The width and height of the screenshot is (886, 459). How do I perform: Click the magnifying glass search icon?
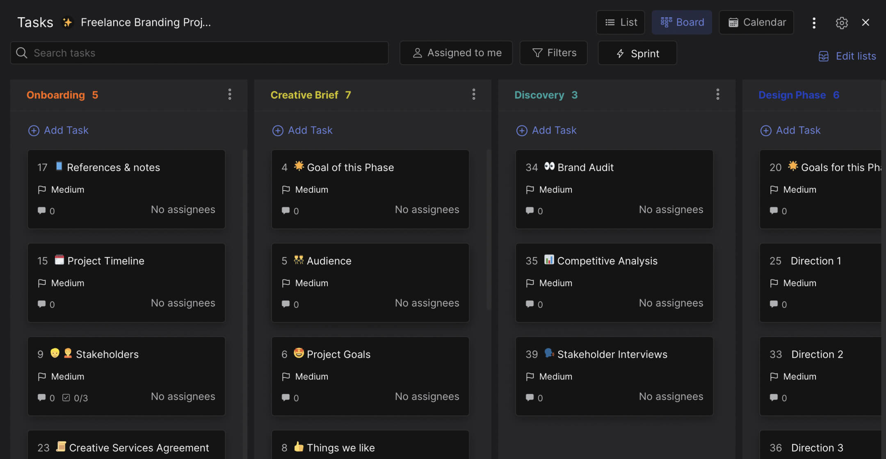[22, 53]
